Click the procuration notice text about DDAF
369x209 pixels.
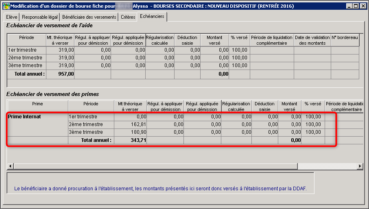[x=160, y=189]
